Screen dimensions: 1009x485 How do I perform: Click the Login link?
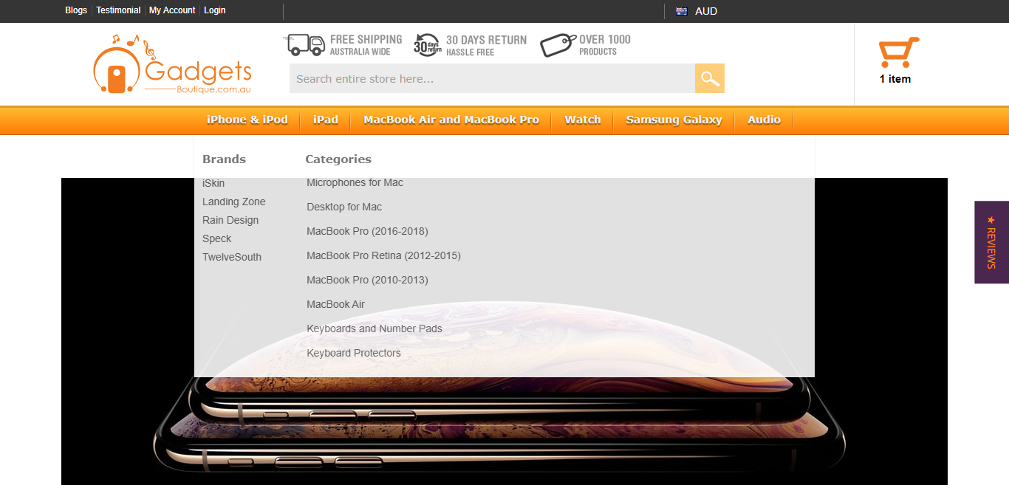coord(215,10)
